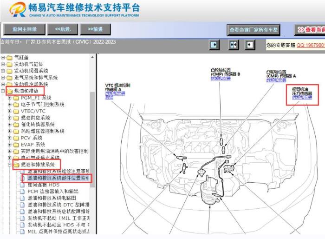Click the EVAP 系统 folder icon
Screen dimensions: 325x239
coord(16,145)
